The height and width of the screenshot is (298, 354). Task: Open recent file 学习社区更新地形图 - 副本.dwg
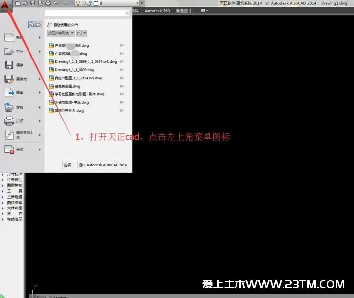pos(77,94)
